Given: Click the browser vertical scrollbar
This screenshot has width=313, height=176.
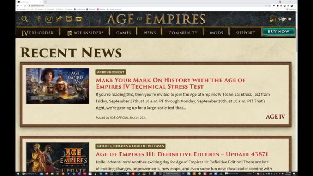Looking at the screenshot, I should coord(297,40).
